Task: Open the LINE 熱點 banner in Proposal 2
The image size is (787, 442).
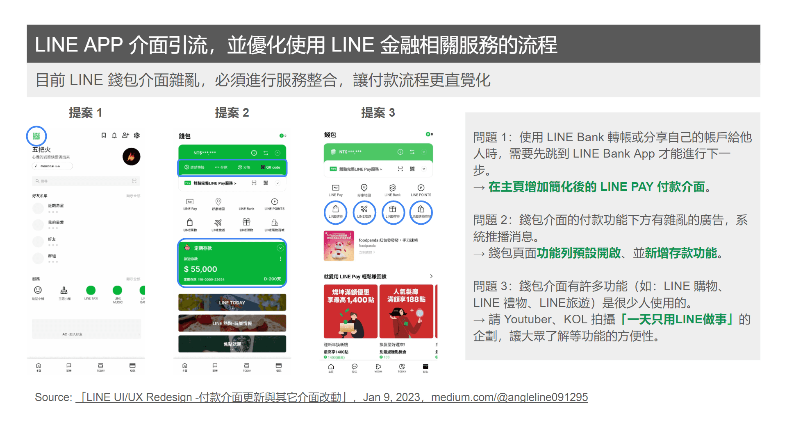Action: [232, 323]
